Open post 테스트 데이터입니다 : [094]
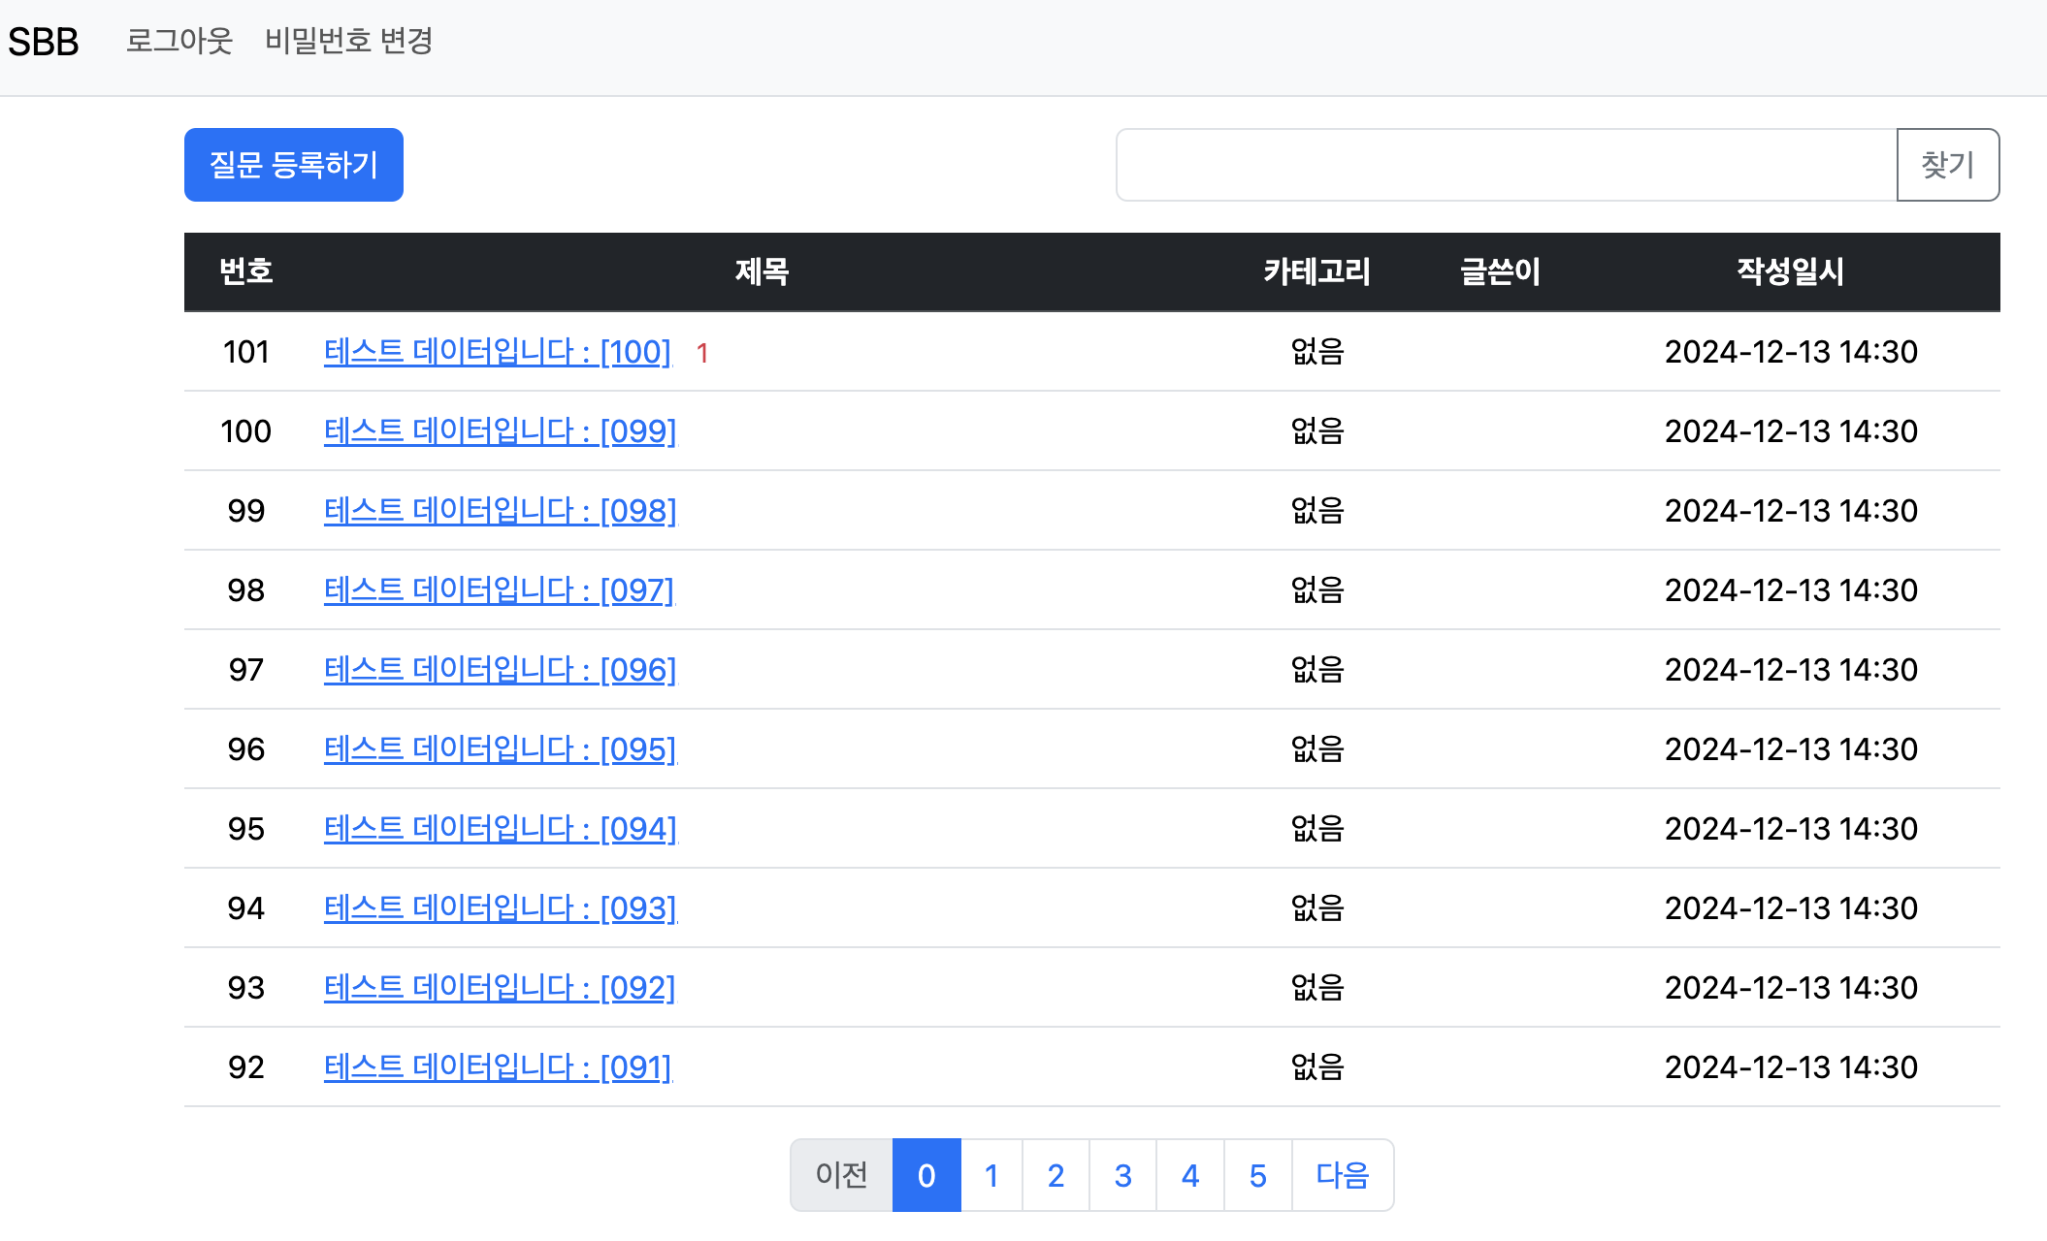Image resolution: width=2047 pixels, height=1241 pixels. coord(500,829)
